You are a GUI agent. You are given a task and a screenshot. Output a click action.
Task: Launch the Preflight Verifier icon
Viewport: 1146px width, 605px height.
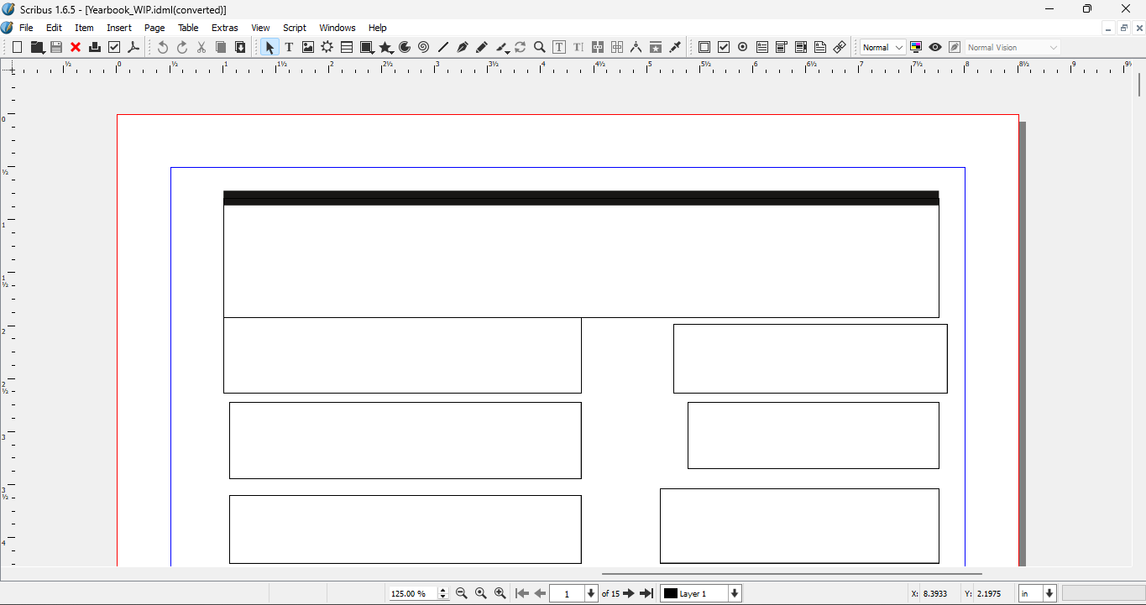tap(114, 48)
